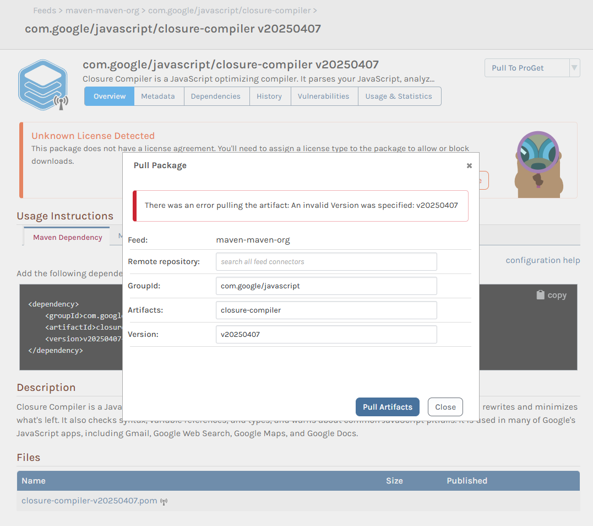Open the Dependencies tab
Viewport: 593px width, 526px height.
[x=216, y=96]
